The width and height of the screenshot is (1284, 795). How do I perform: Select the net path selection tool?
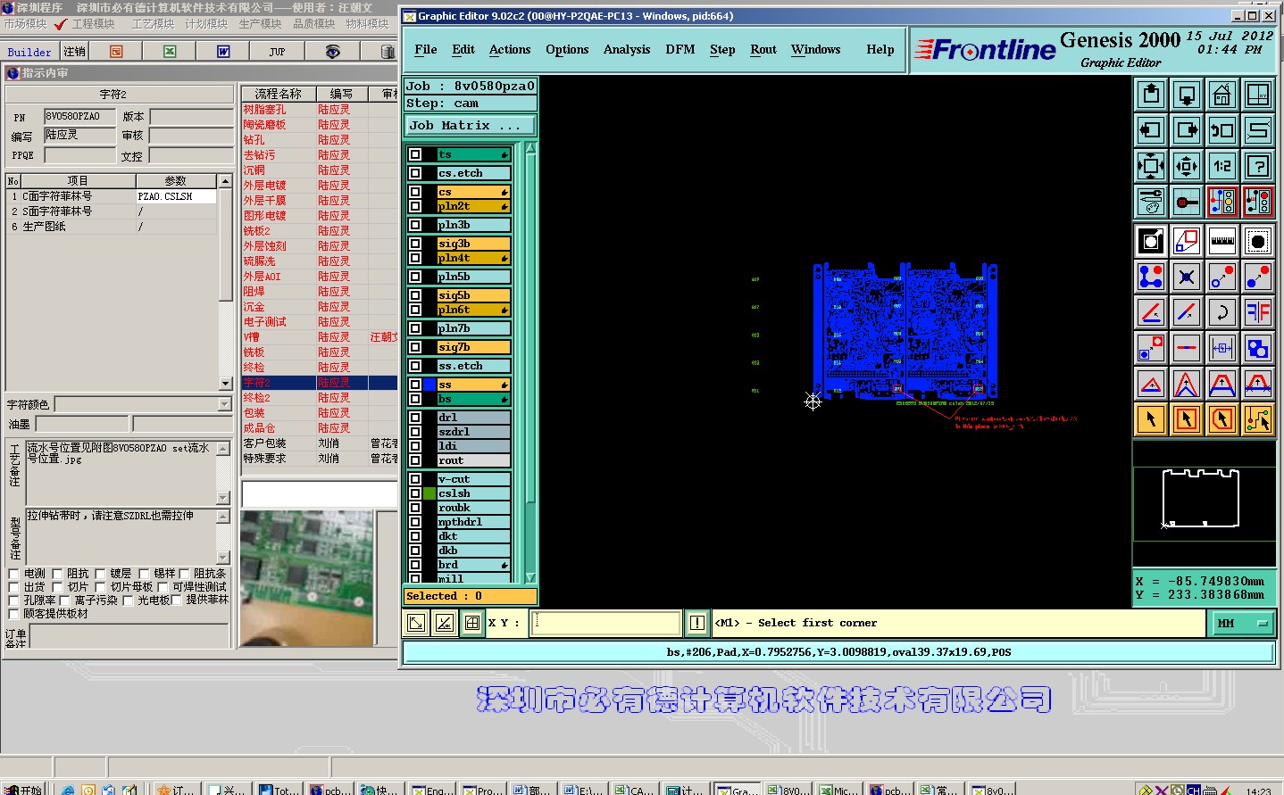pyautogui.click(x=1258, y=418)
